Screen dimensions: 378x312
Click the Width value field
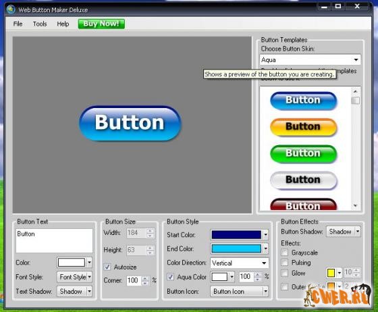click(x=136, y=233)
